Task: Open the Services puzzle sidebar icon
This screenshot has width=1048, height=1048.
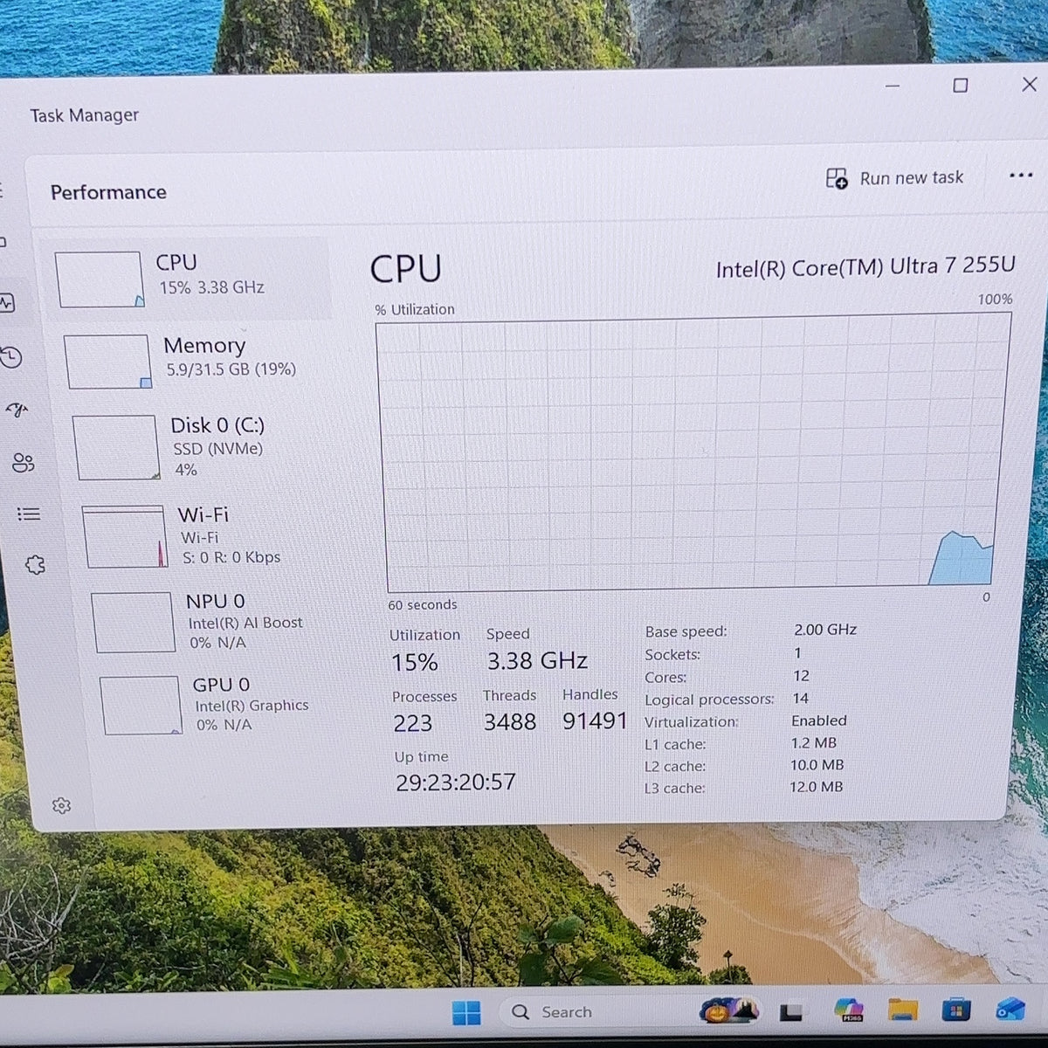Action: [35, 565]
